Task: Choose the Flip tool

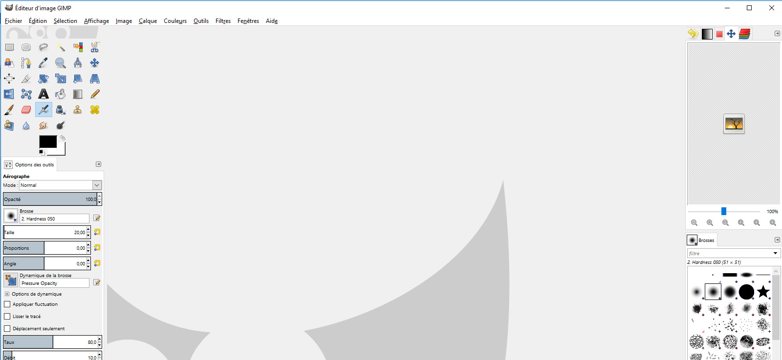Action: 9,94
